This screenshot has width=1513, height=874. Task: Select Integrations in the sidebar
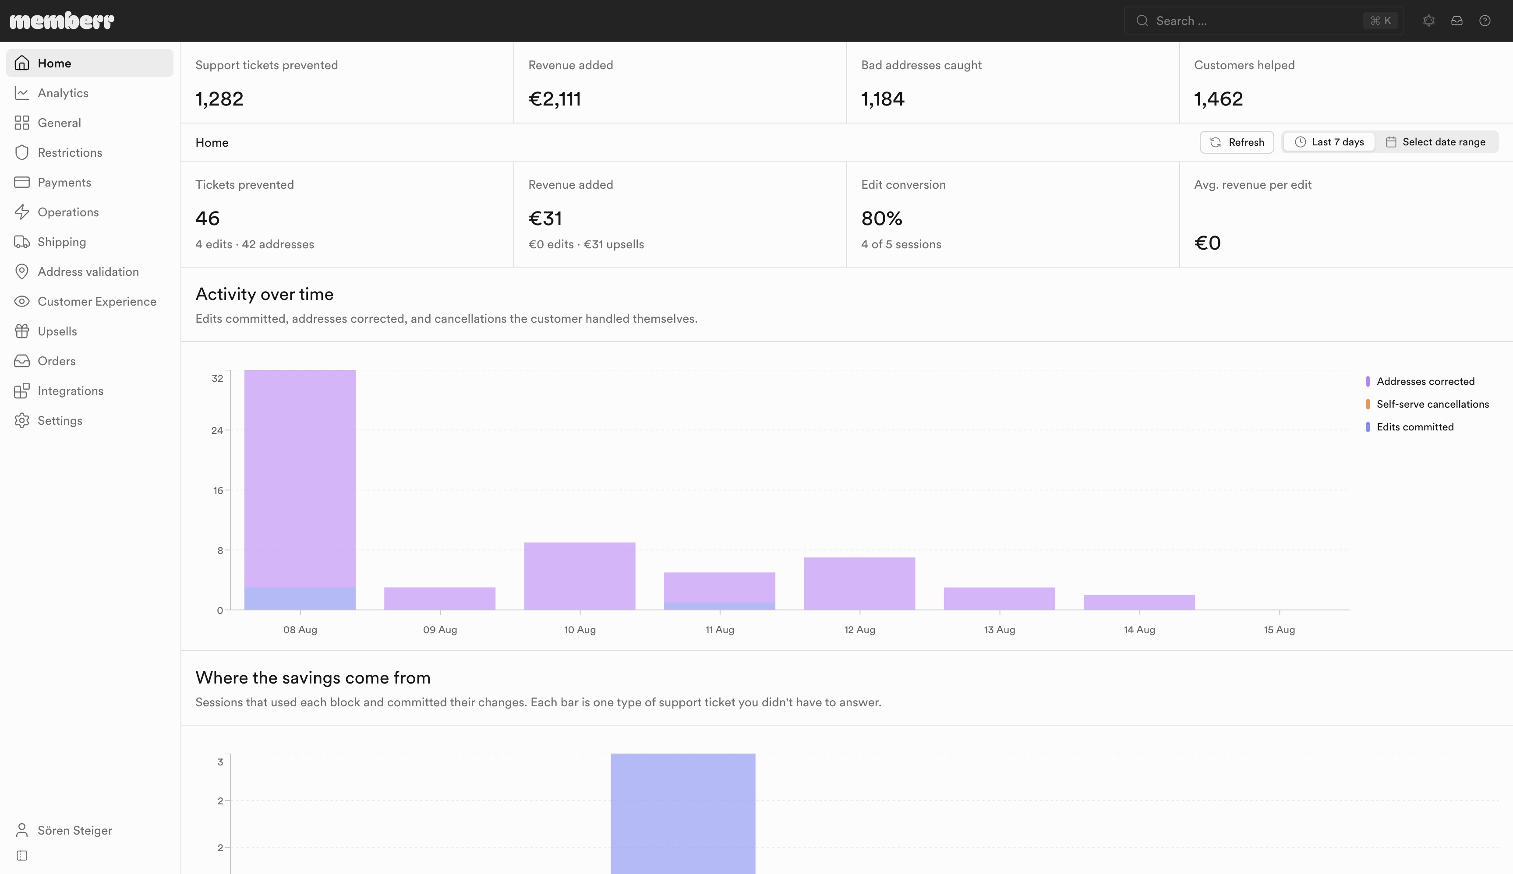tap(89, 391)
